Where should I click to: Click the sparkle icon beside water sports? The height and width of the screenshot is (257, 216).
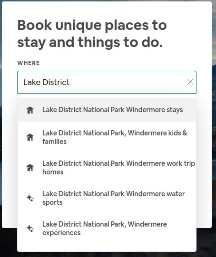30,198
